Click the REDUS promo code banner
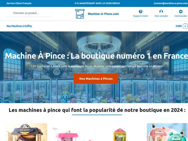 pyautogui.click(x=97, y=3)
